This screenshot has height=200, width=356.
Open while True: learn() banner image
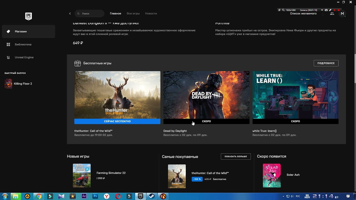[x=295, y=95]
